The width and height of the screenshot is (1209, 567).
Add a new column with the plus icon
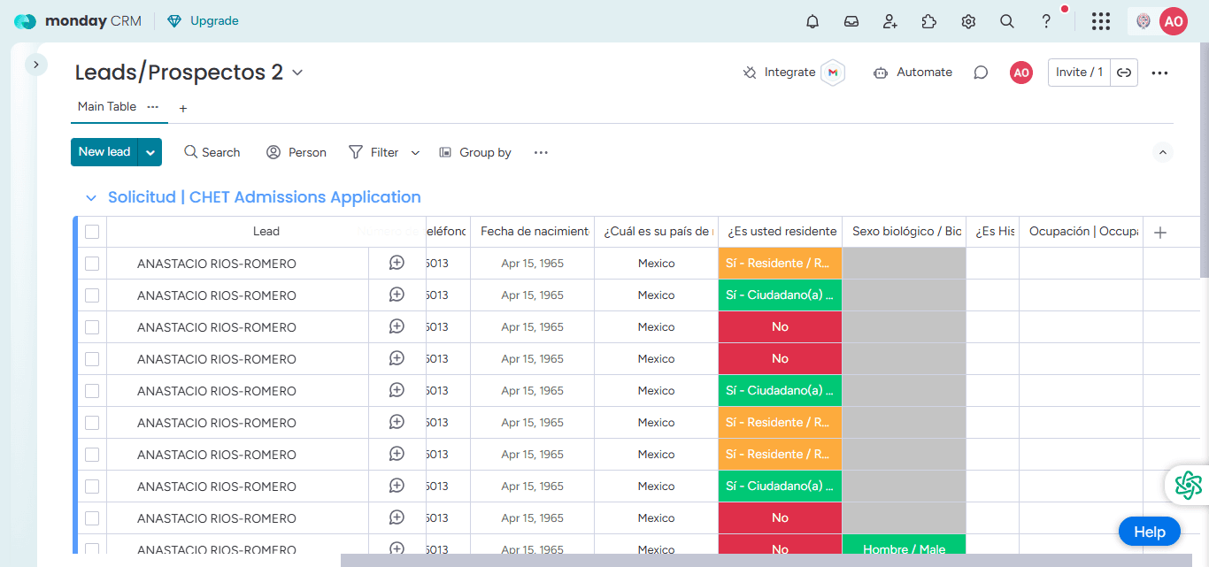click(x=1160, y=232)
